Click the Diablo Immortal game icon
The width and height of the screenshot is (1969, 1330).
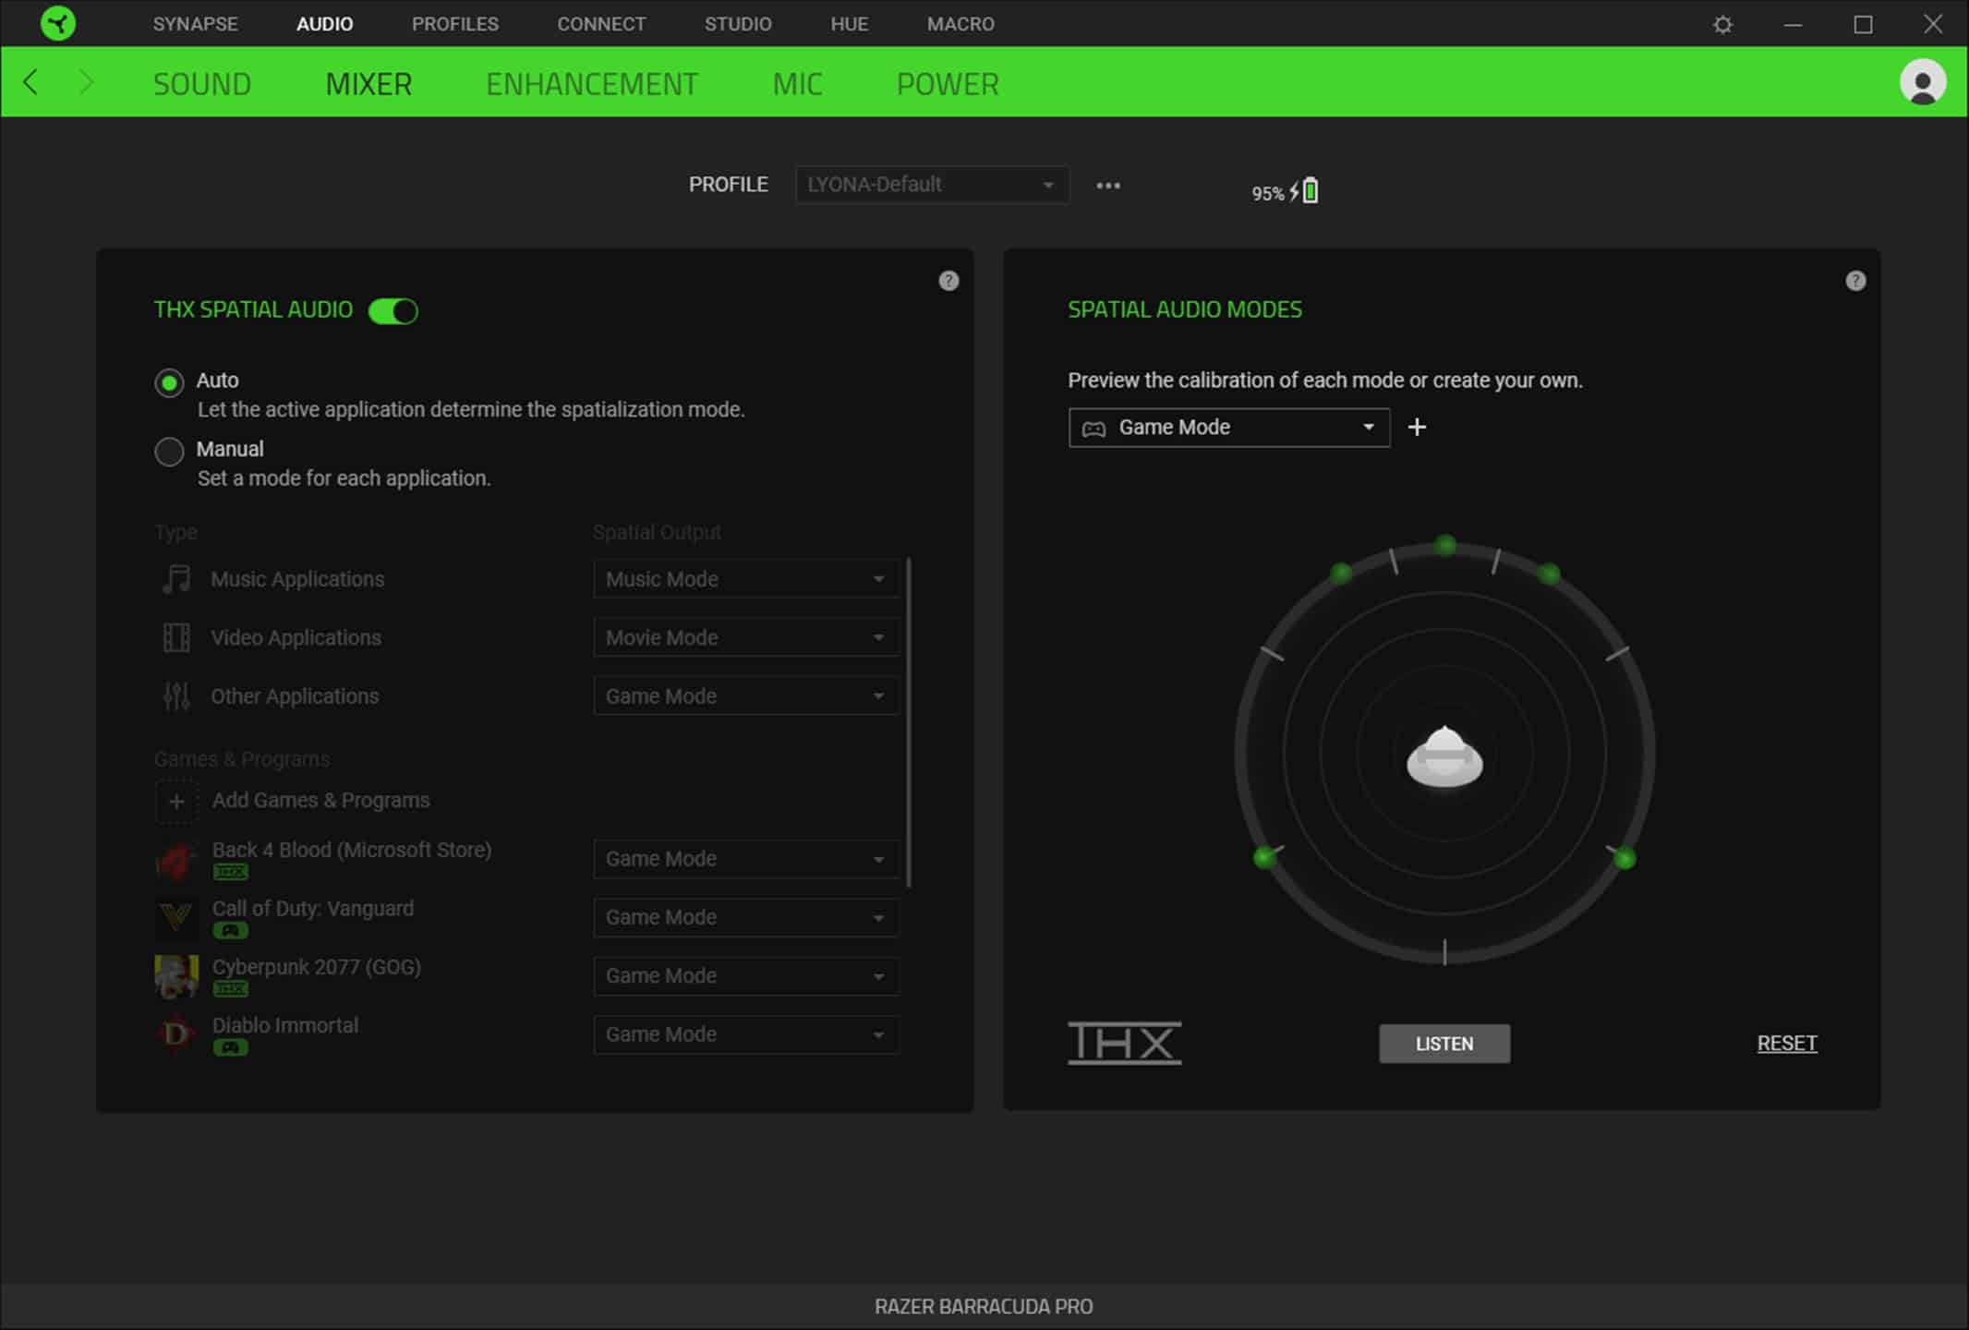coord(176,1034)
